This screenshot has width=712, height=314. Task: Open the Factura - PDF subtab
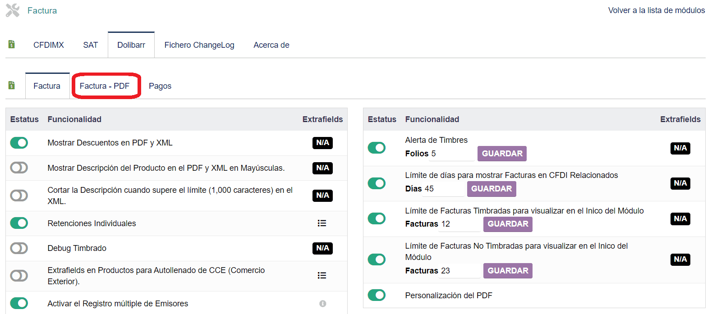tap(105, 86)
